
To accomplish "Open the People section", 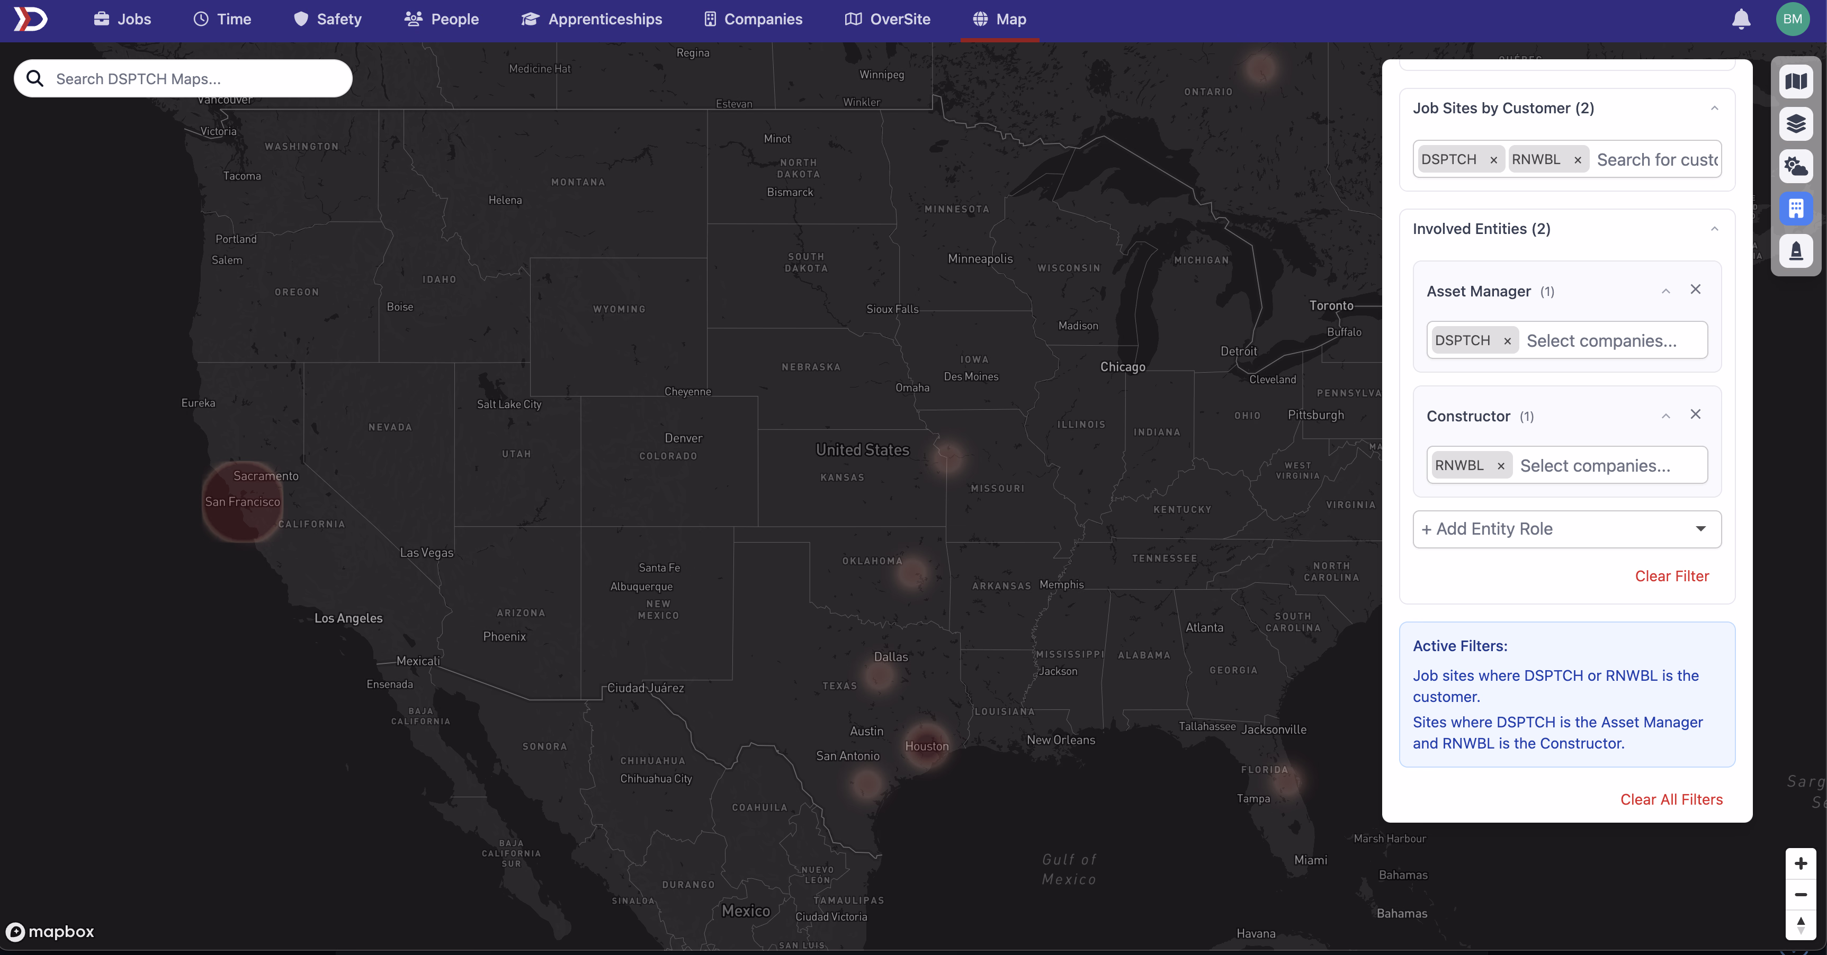I will click(441, 19).
